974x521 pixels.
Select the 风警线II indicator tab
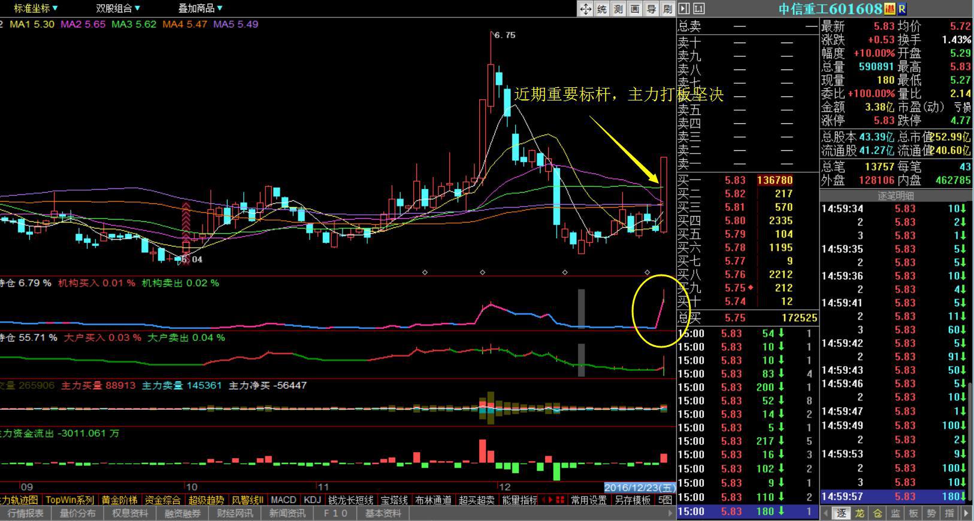pyautogui.click(x=247, y=500)
